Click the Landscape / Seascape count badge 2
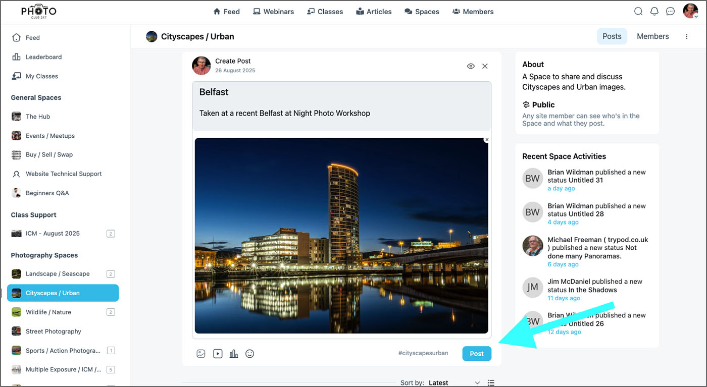707x387 pixels. pos(111,274)
